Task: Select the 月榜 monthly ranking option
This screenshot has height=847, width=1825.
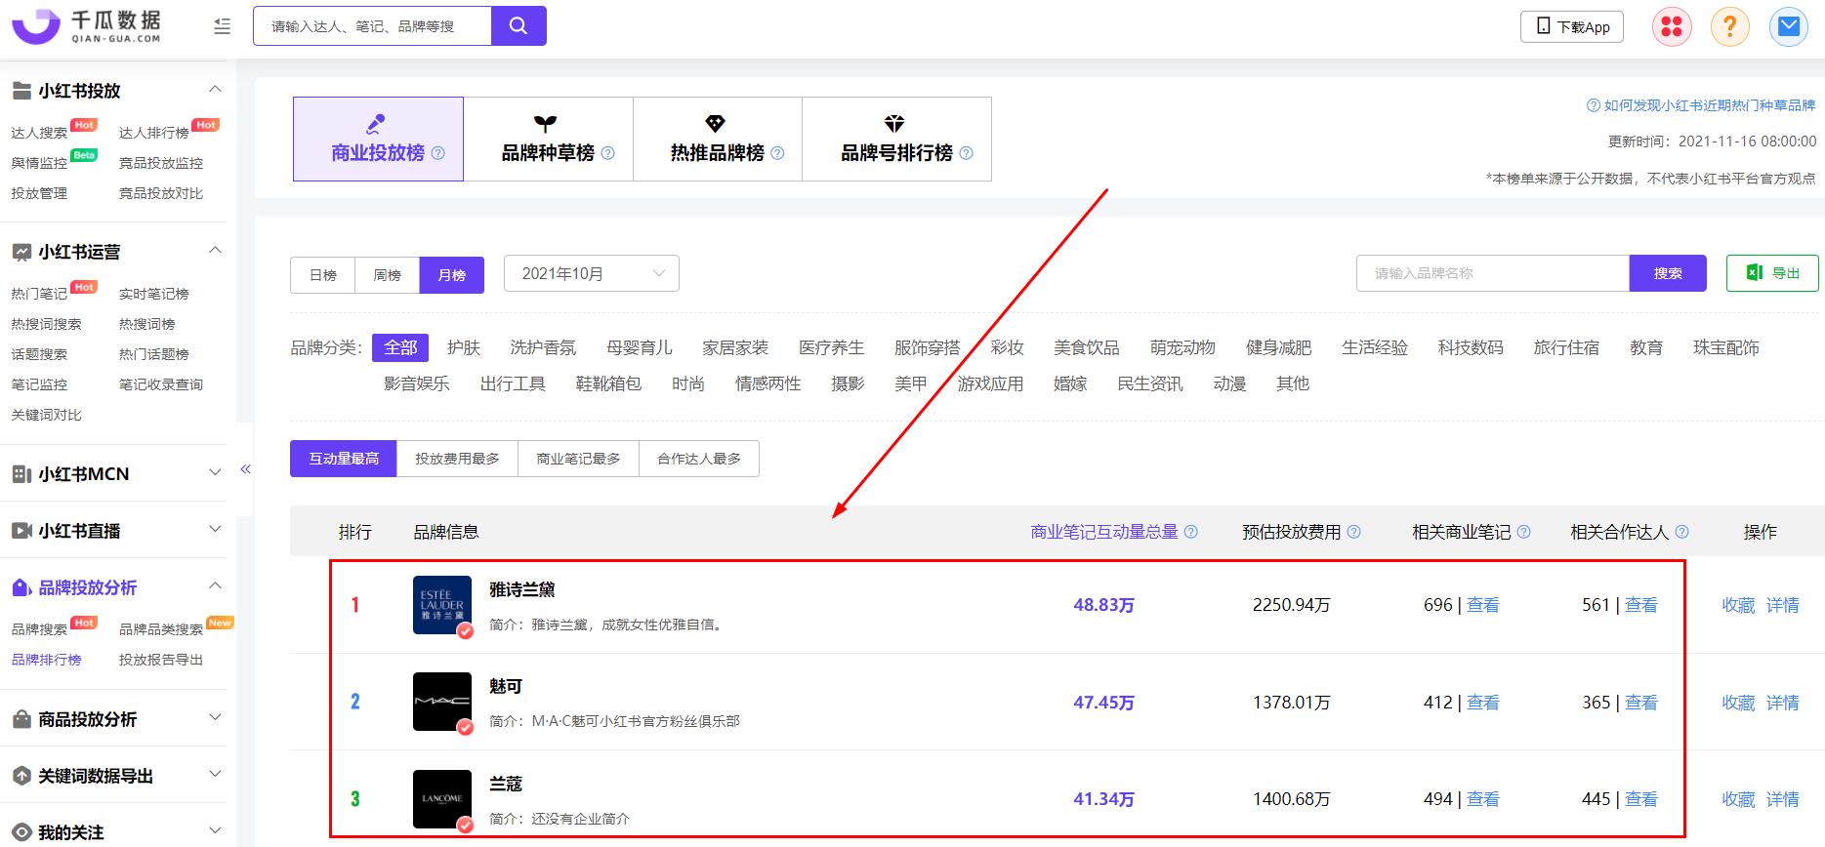Action: click(x=452, y=275)
